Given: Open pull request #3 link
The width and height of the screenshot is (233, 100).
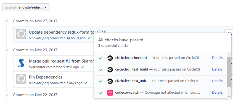Looking at the screenshot, I should coord(68,61).
